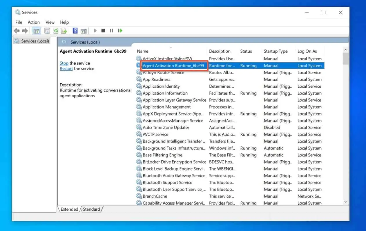Click Network Se... log on of BranchCache
Image resolution: width=366 pixels, height=231 pixels.
[309, 196]
